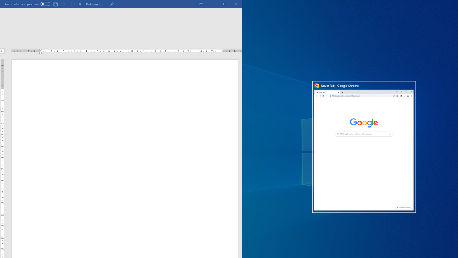Click Chrome's forward navigation arrow
This screenshot has height=258, width=458.
tap(320, 96)
